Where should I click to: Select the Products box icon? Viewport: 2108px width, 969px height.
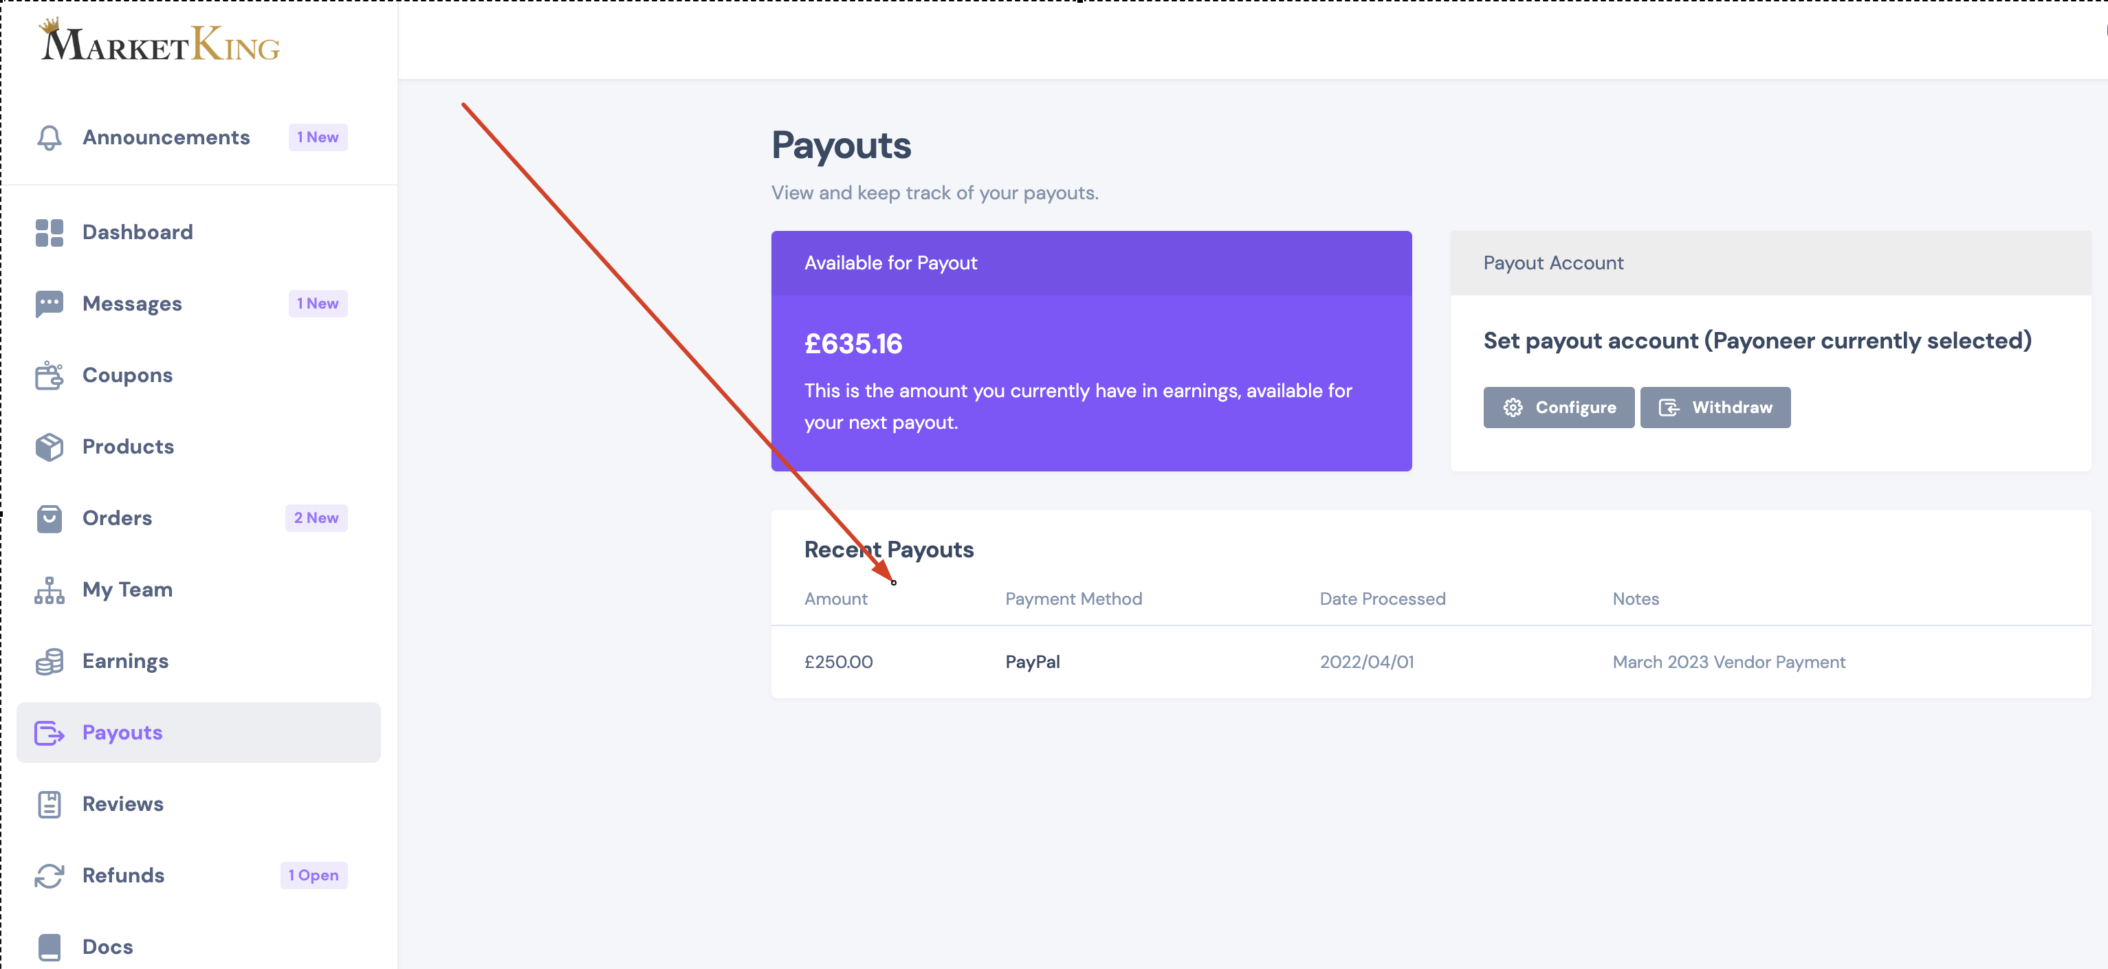(x=49, y=447)
